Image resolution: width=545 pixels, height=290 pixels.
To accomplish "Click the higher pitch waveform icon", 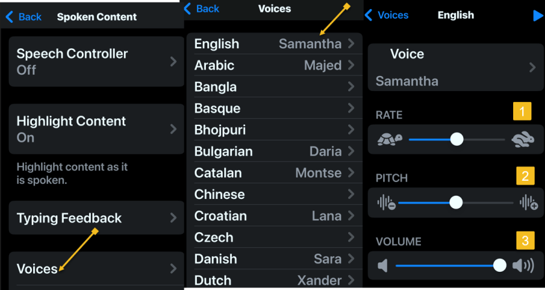I will pyautogui.click(x=528, y=203).
